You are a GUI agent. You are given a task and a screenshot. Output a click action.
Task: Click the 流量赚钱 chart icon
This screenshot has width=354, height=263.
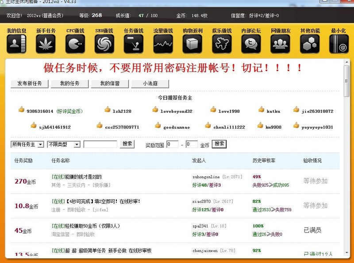click(x=163, y=44)
